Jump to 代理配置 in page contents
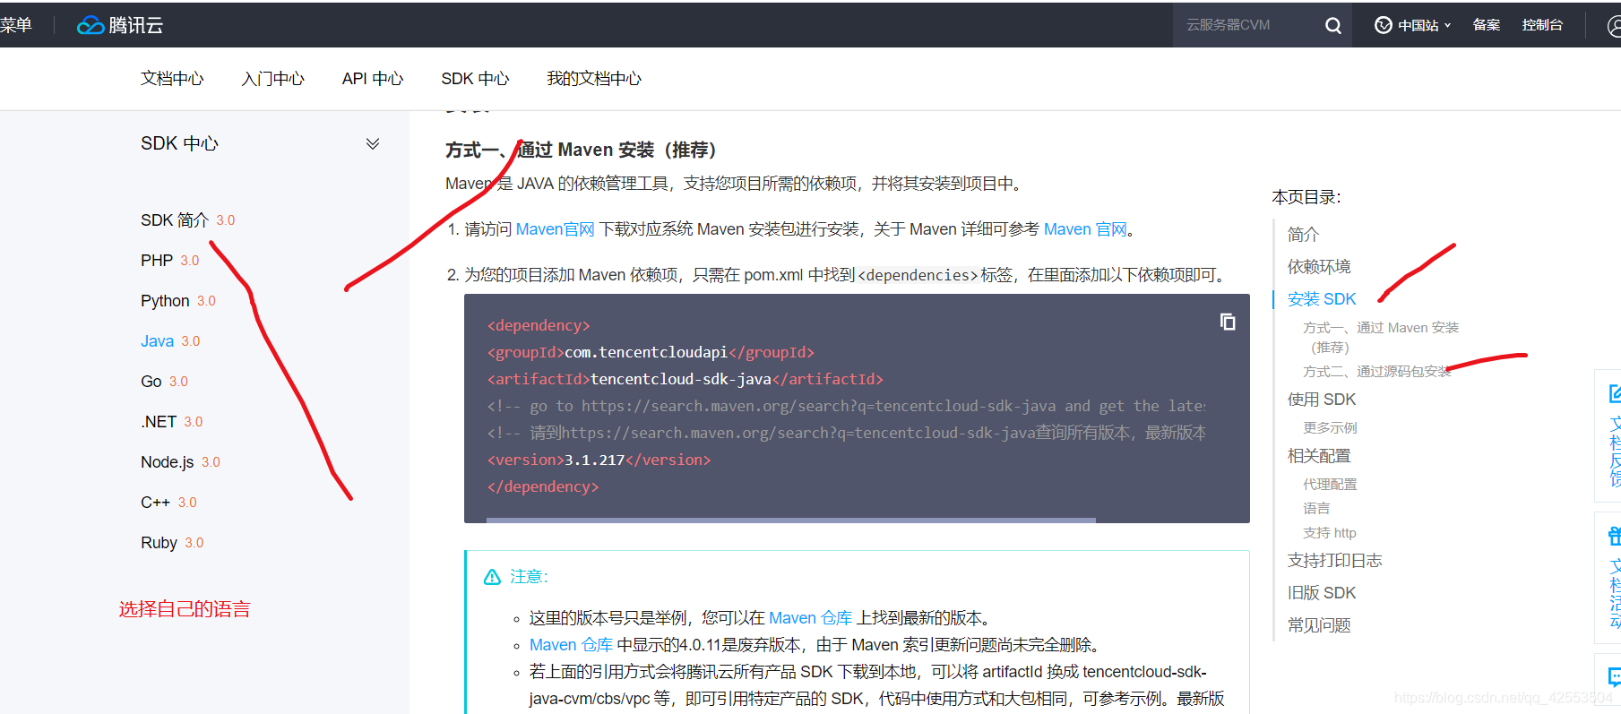Screen dimensions: 1621x714 point(1330,485)
